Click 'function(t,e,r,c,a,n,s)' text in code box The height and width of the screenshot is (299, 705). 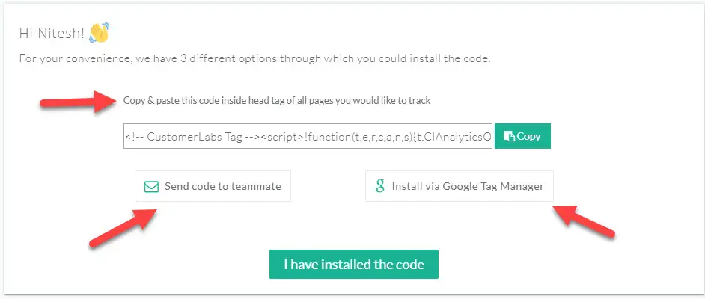point(358,137)
